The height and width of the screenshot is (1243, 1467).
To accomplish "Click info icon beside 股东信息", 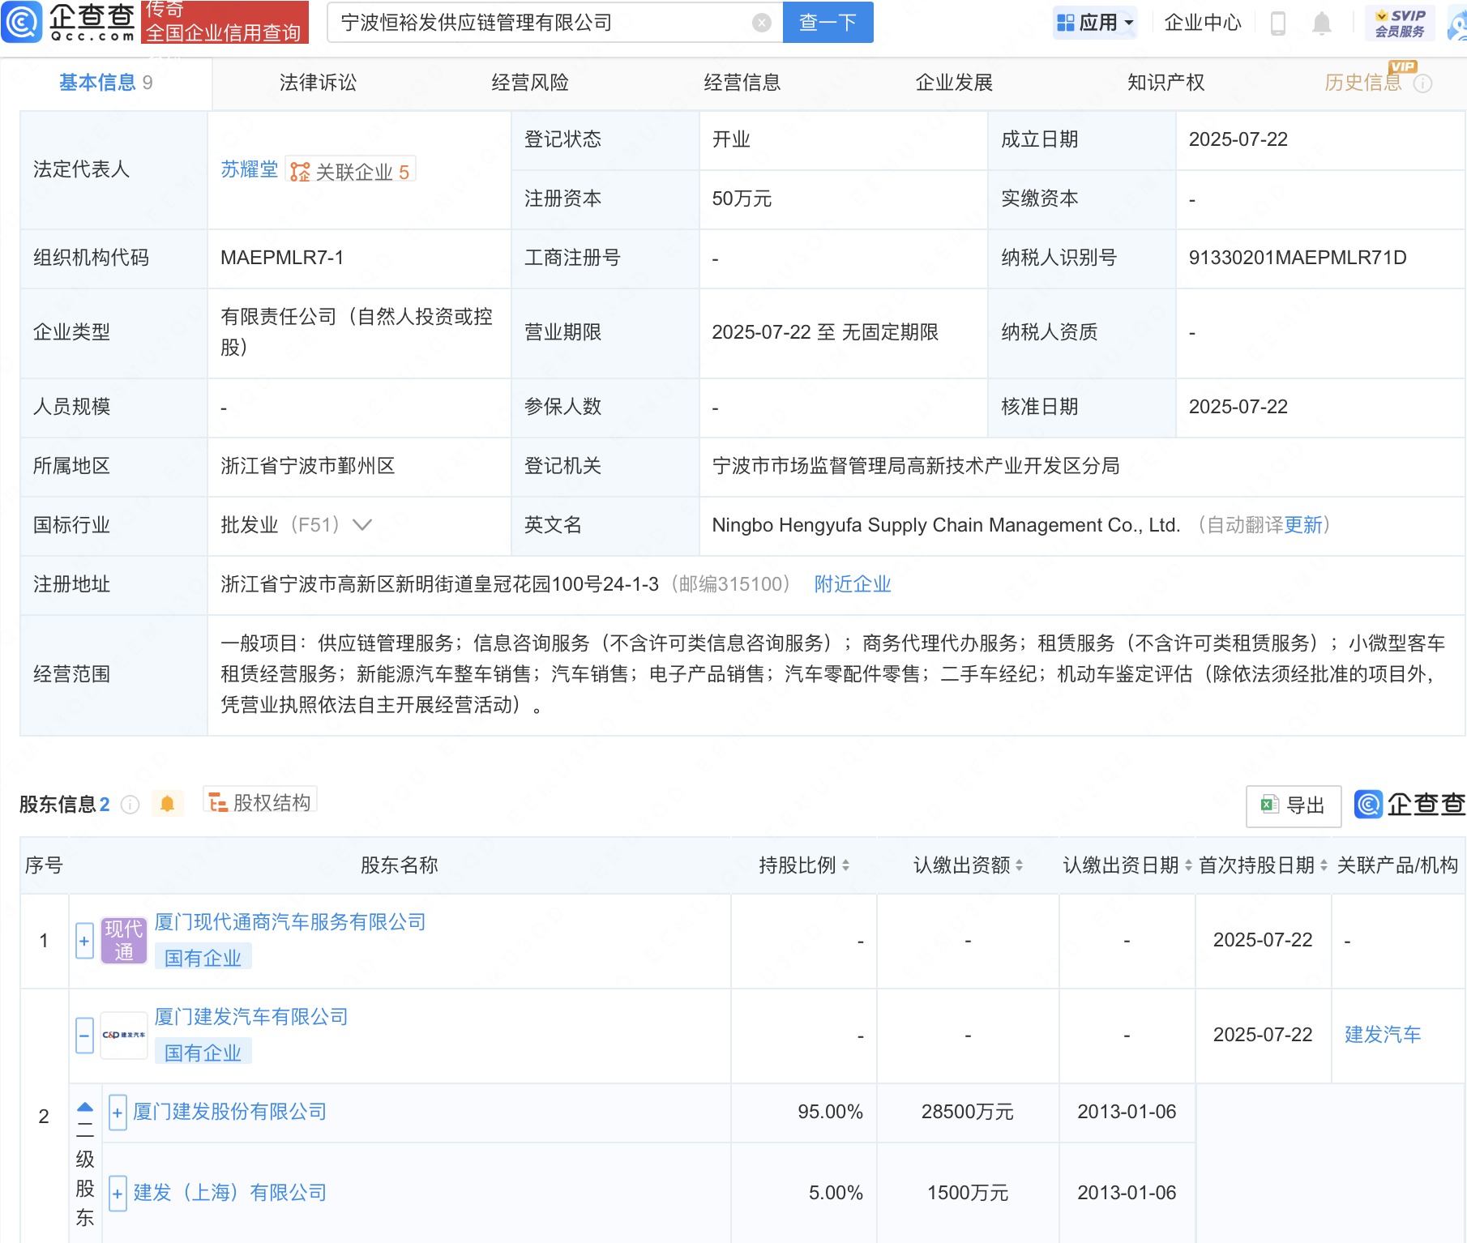I will (x=130, y=805).
